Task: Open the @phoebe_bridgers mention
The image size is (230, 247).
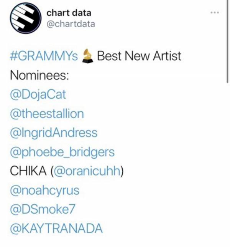Action: [62, 152]
